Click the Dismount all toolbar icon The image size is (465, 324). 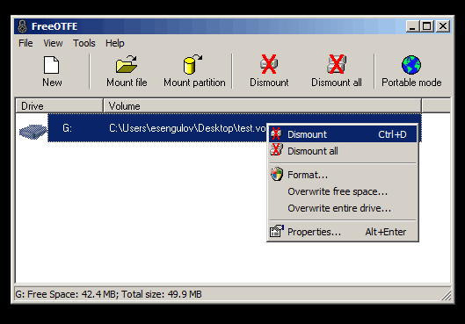pyautogui.click(x=337, y=64)
